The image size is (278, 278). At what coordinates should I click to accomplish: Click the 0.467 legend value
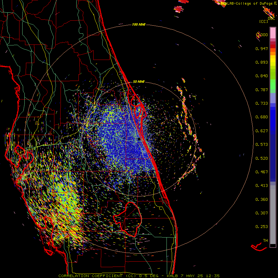pyautogui.click(x=262, y=172)
